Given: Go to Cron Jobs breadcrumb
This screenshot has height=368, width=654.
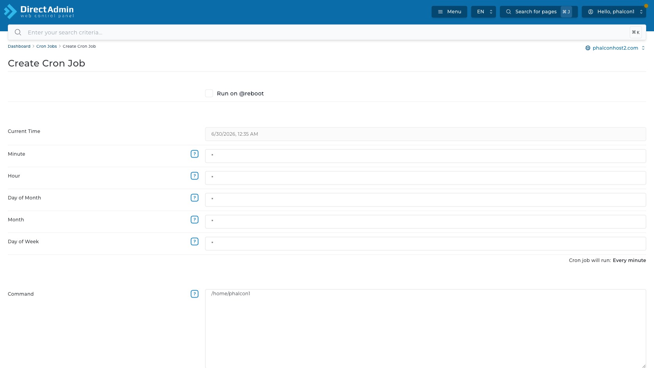Looking at the screenshot, I should [x=47, y=46].
